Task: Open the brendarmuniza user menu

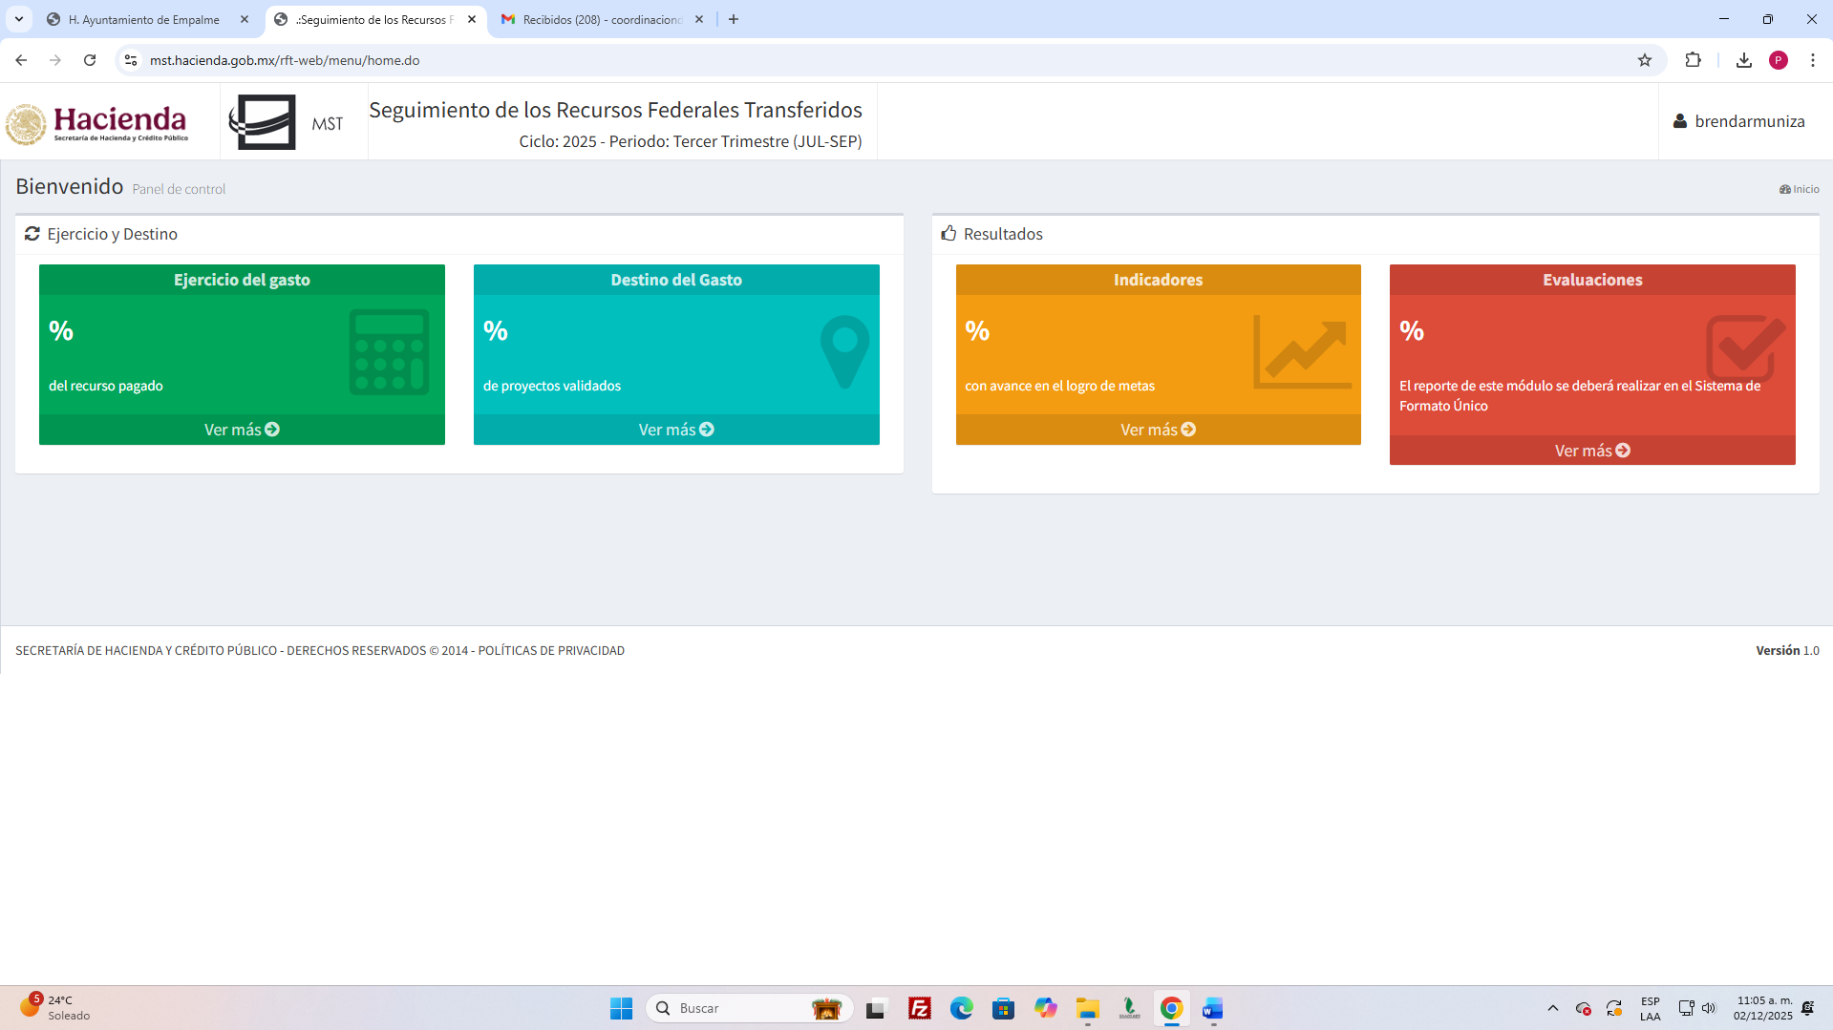Action: click(1739, 121)
